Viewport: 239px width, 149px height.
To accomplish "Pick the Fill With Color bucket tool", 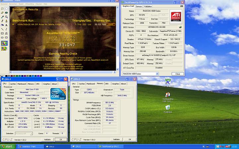I will coord(6,13).
